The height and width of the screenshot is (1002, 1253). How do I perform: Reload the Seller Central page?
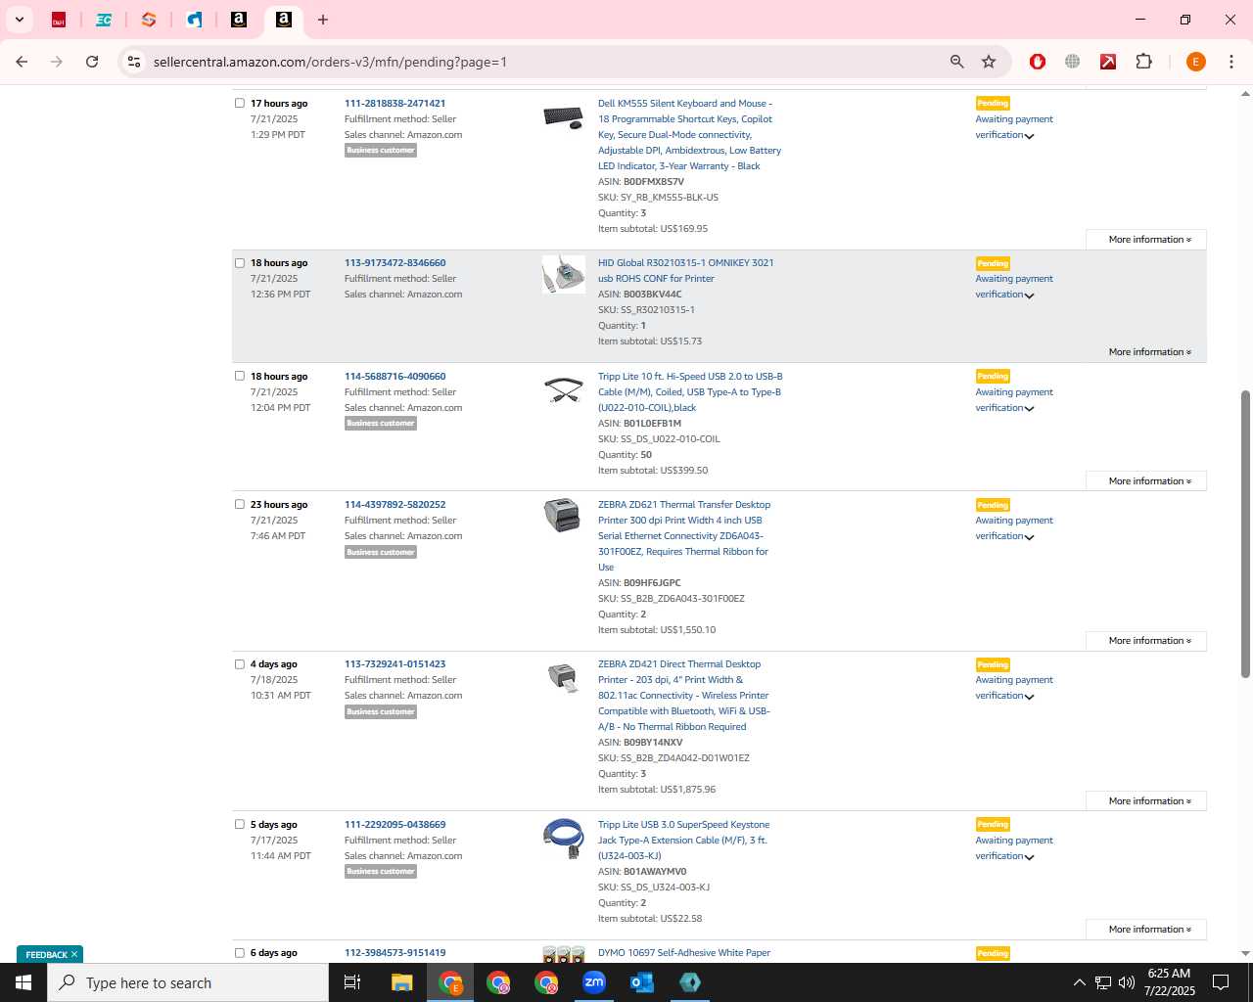click(92, 62)
